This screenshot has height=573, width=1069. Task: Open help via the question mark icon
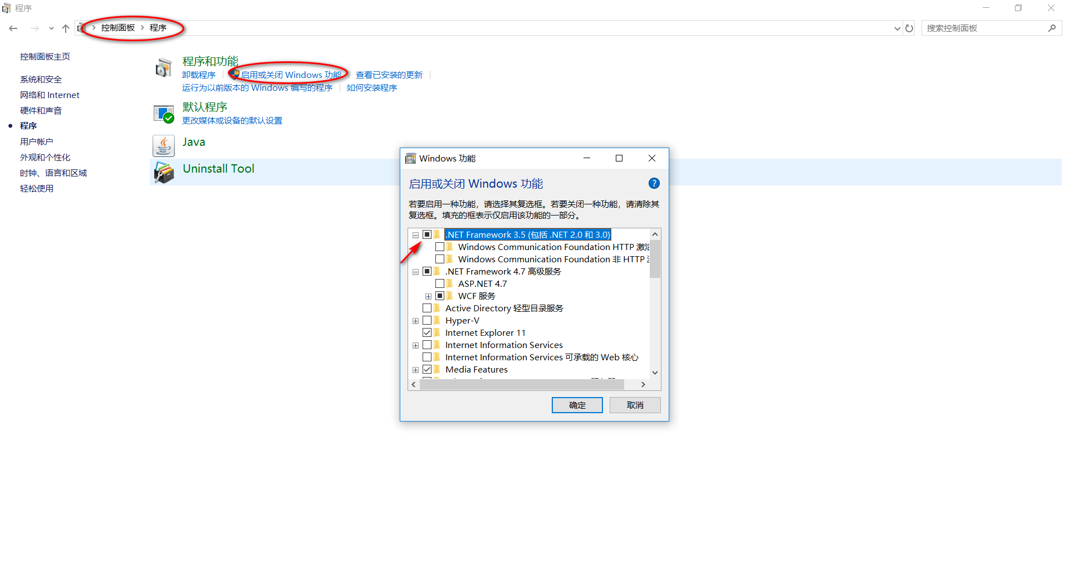coord(654,183)
